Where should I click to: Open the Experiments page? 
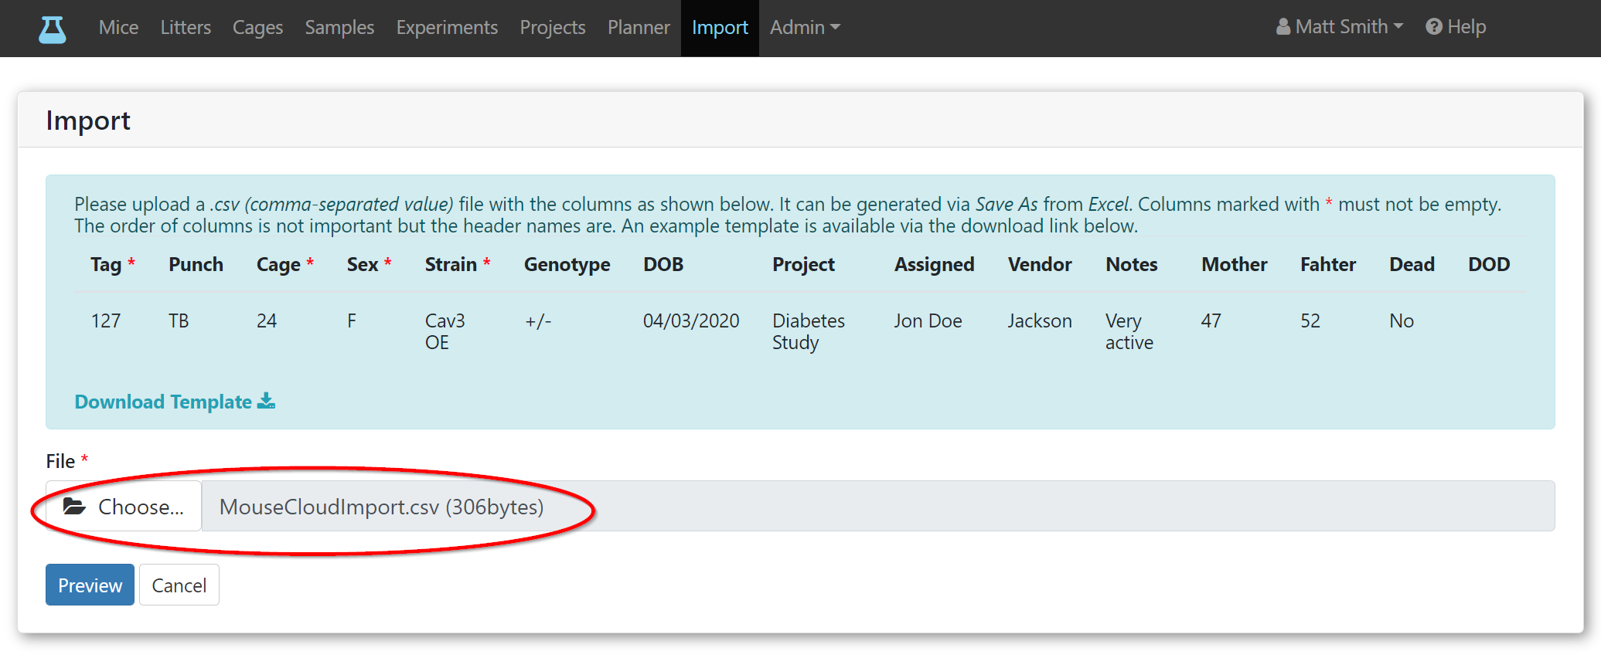[447, 28]
